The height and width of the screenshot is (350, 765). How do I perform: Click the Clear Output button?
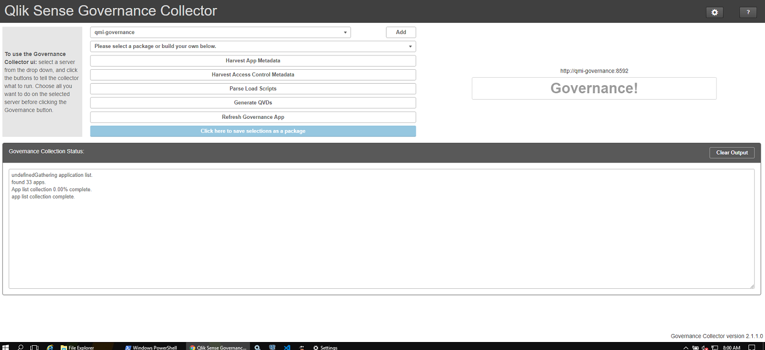tap(732, 152)
